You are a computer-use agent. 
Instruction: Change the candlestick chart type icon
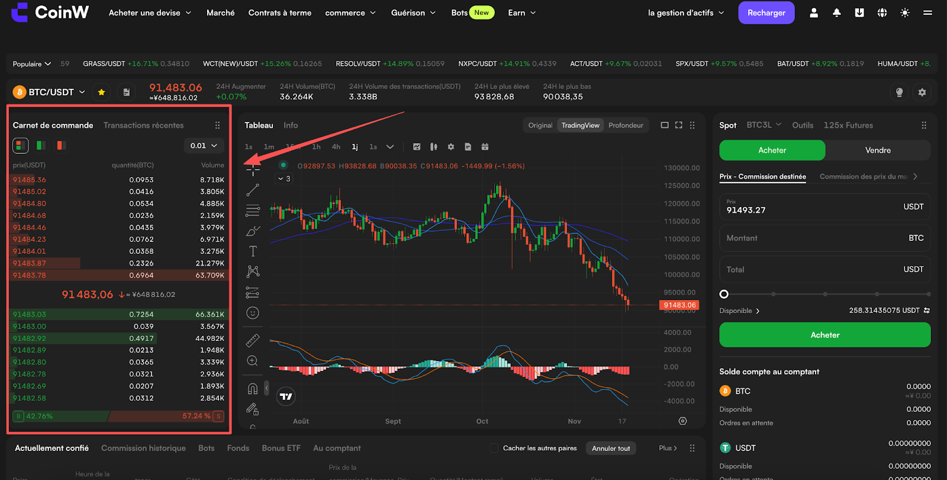(x=434, y=147)
